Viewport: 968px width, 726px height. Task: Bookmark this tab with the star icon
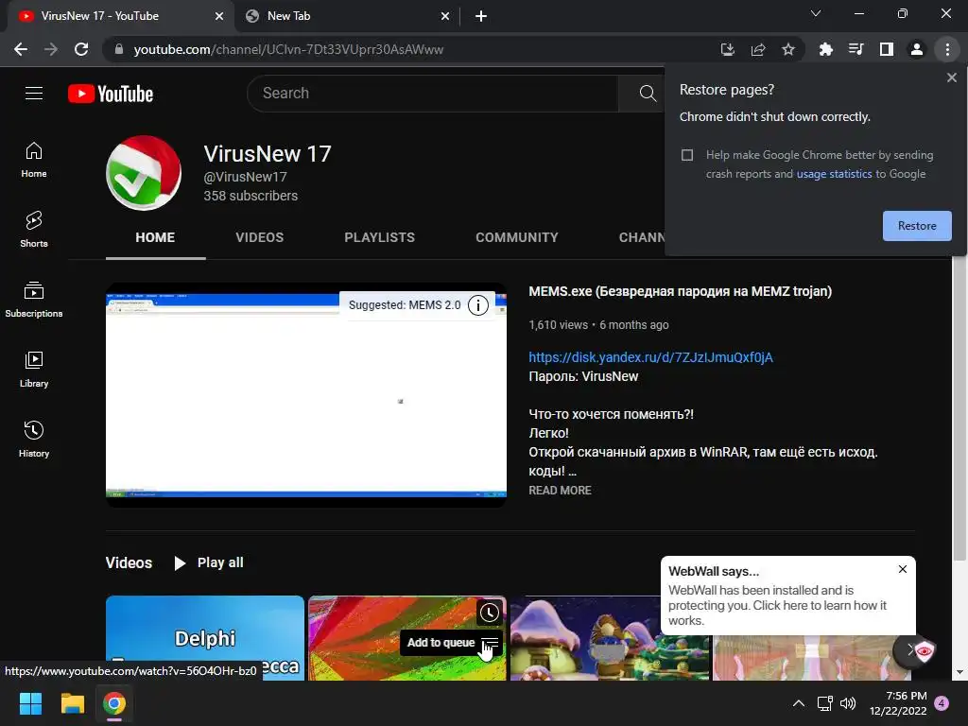(787, 49)
